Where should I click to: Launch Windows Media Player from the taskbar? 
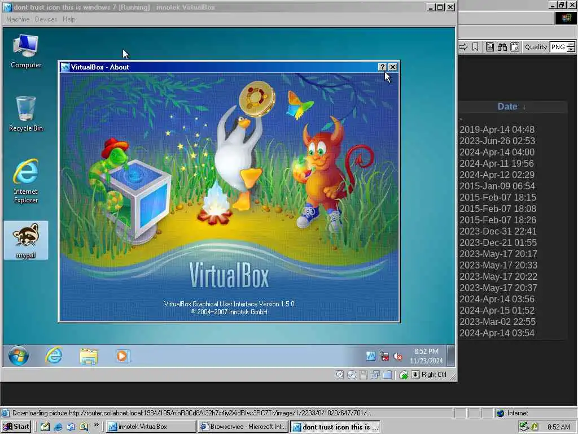point(122,356)
